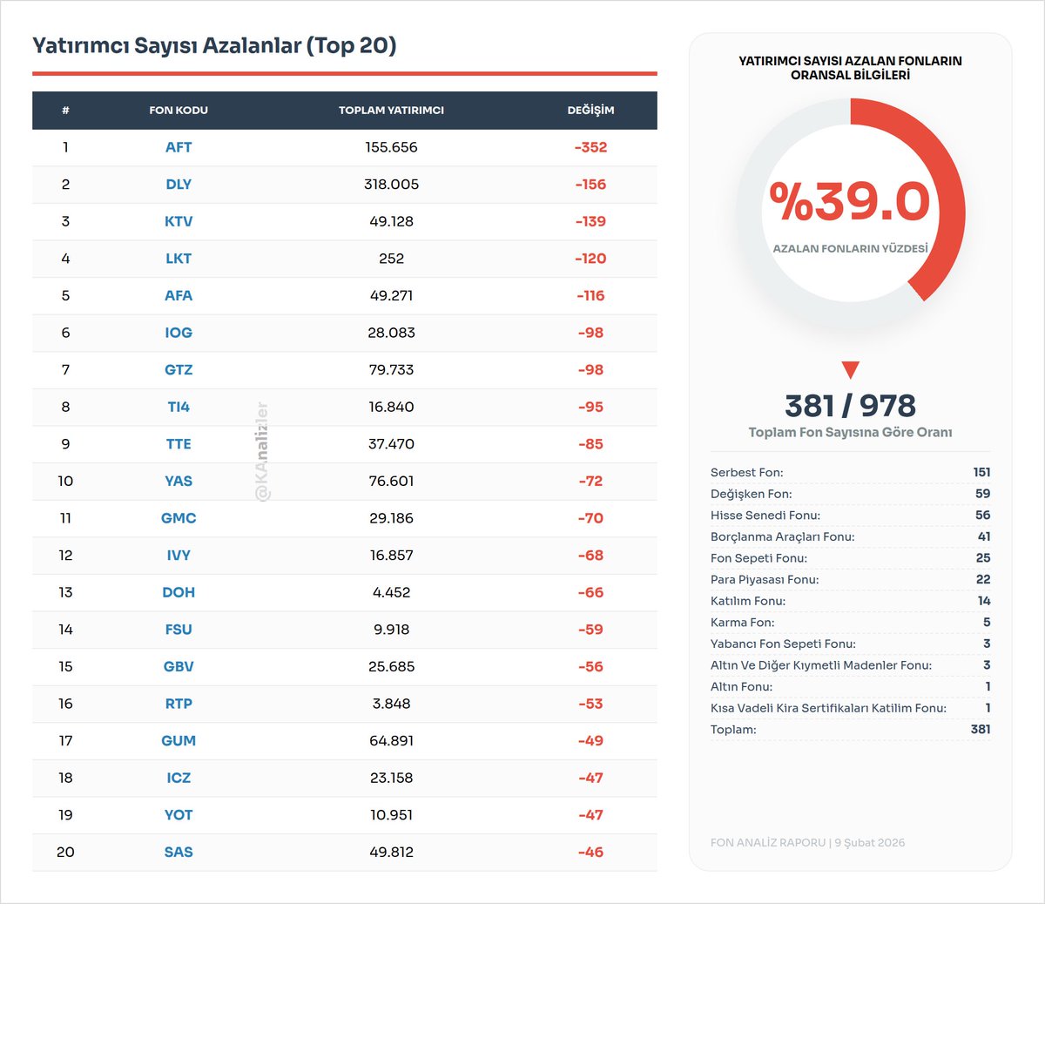Screen dimensions: 1045x1045
Task: Click the 318.005 total investor value
Action: [391, 185]
